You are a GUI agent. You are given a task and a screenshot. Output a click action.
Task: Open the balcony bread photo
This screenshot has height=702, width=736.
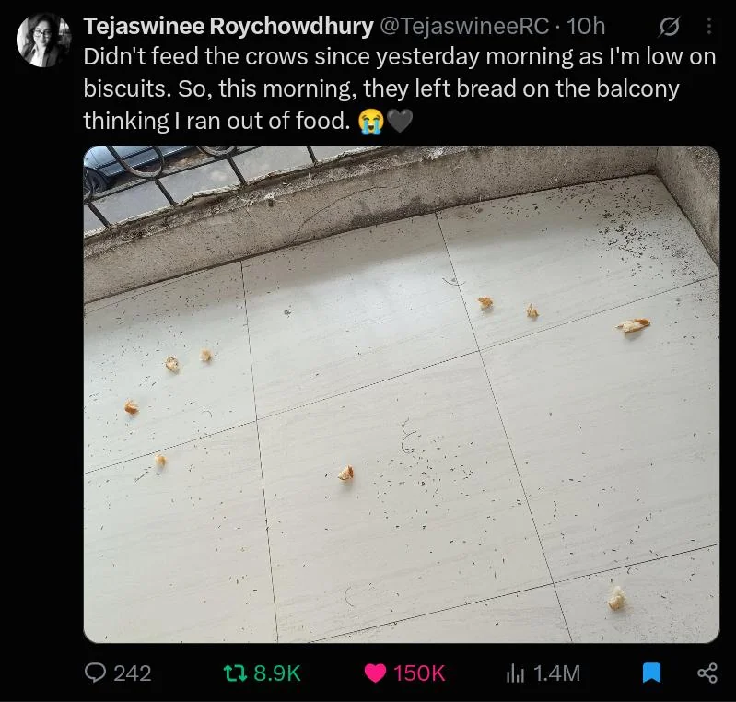[402, 394]
